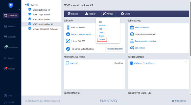The width and height of the screenshot is (191, 105).
Task: Click the Run Job toolbar button
Action: pos(73,14)
